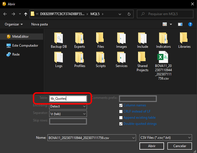Enable CRLF instead of LF
Screen dimensions: 197x153
[x=121, y=111]
